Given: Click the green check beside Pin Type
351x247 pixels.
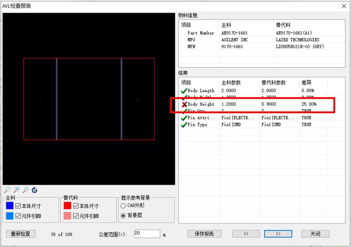Looking at the screenshot, I should click(x=184, y=124).
